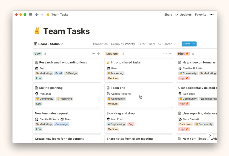Go back using the left arrow
This screenshot has width=229, height=156.
click(37, 15)
